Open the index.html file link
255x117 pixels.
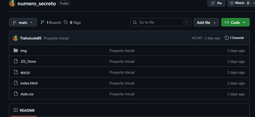pyautogui.click(x=29, y=83)
